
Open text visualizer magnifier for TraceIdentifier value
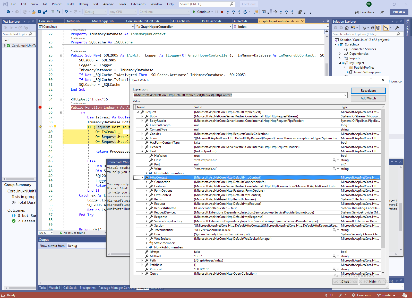click(x=334, y=230)
